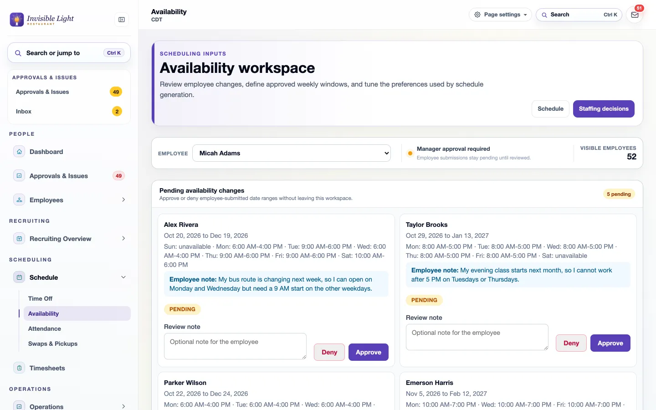656x410 pixels.
Task: Expand the Employees submenu chevron
Action: tap(123, 200)
